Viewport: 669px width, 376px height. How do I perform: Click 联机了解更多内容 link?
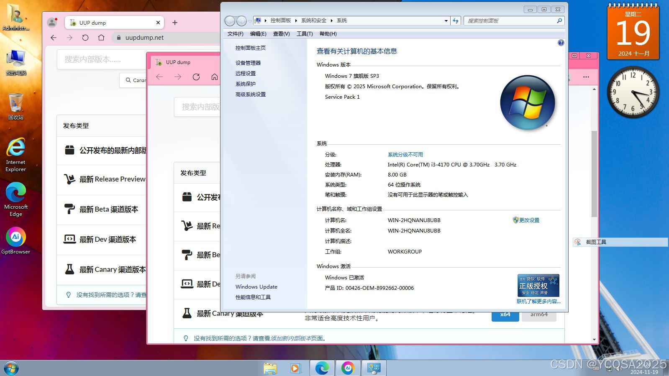(x=538, y=301)
